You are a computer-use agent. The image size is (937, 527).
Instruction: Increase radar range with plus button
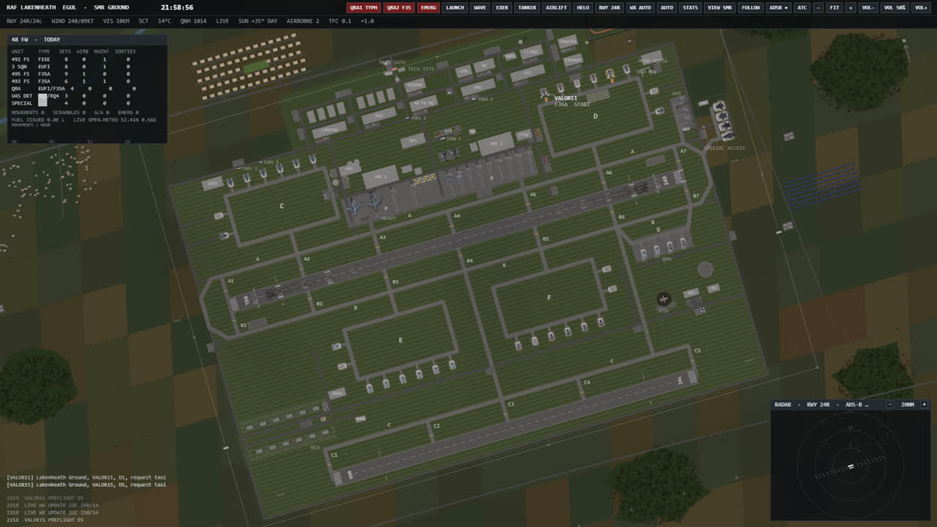[x=924, y=404]
